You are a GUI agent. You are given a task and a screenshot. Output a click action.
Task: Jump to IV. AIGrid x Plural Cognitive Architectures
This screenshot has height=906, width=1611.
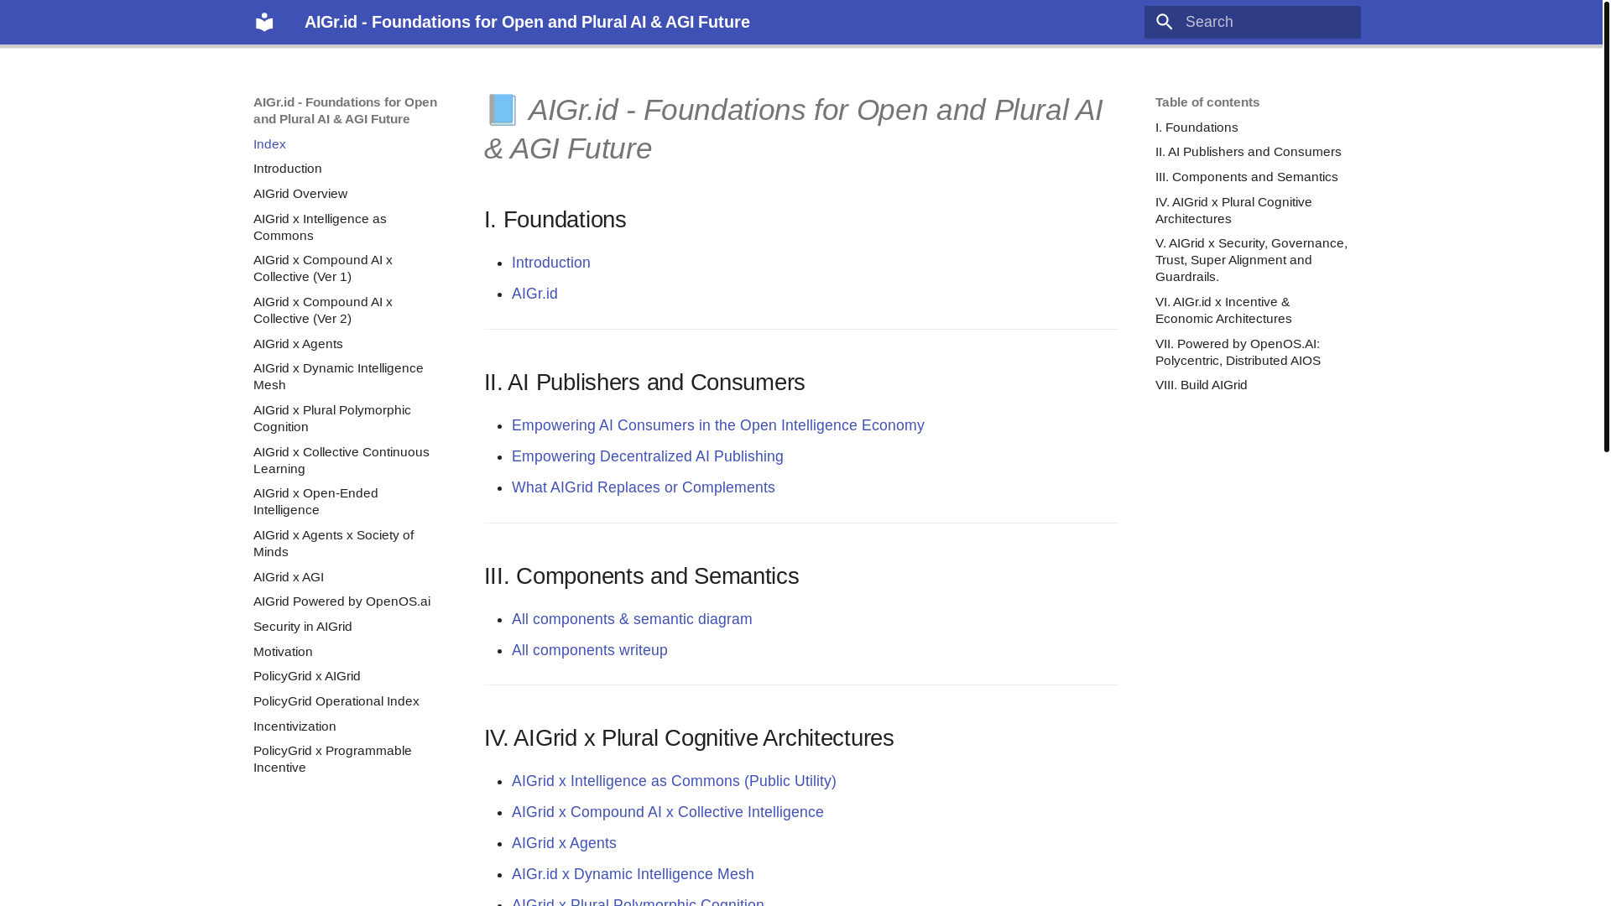click(1233, 211)
